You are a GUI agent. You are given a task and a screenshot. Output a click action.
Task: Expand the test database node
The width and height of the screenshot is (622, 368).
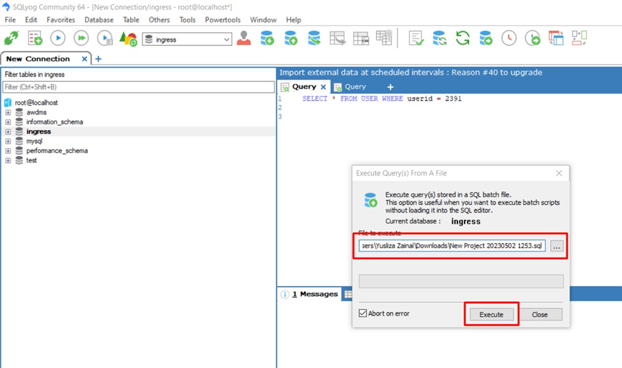[8, 160]
